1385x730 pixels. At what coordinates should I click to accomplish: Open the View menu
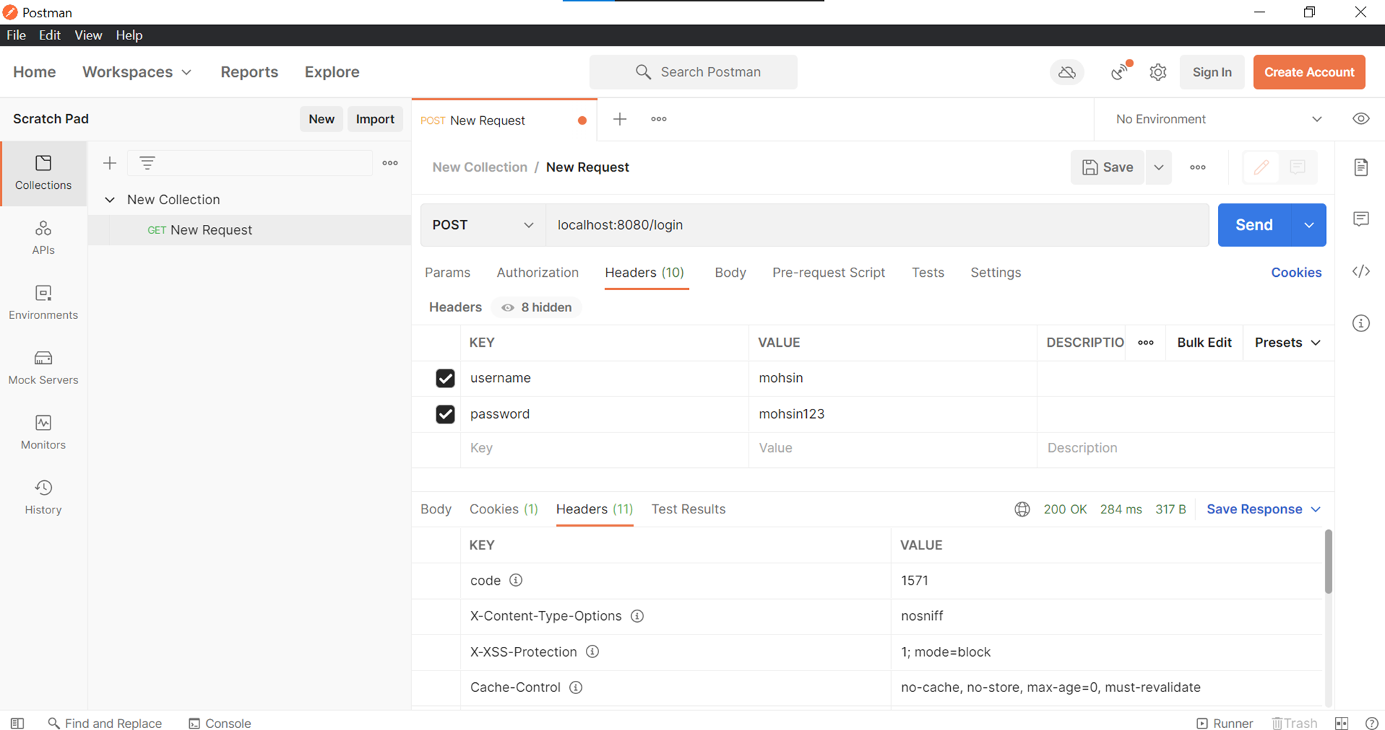pyautogui.click(x=88, y=35)
